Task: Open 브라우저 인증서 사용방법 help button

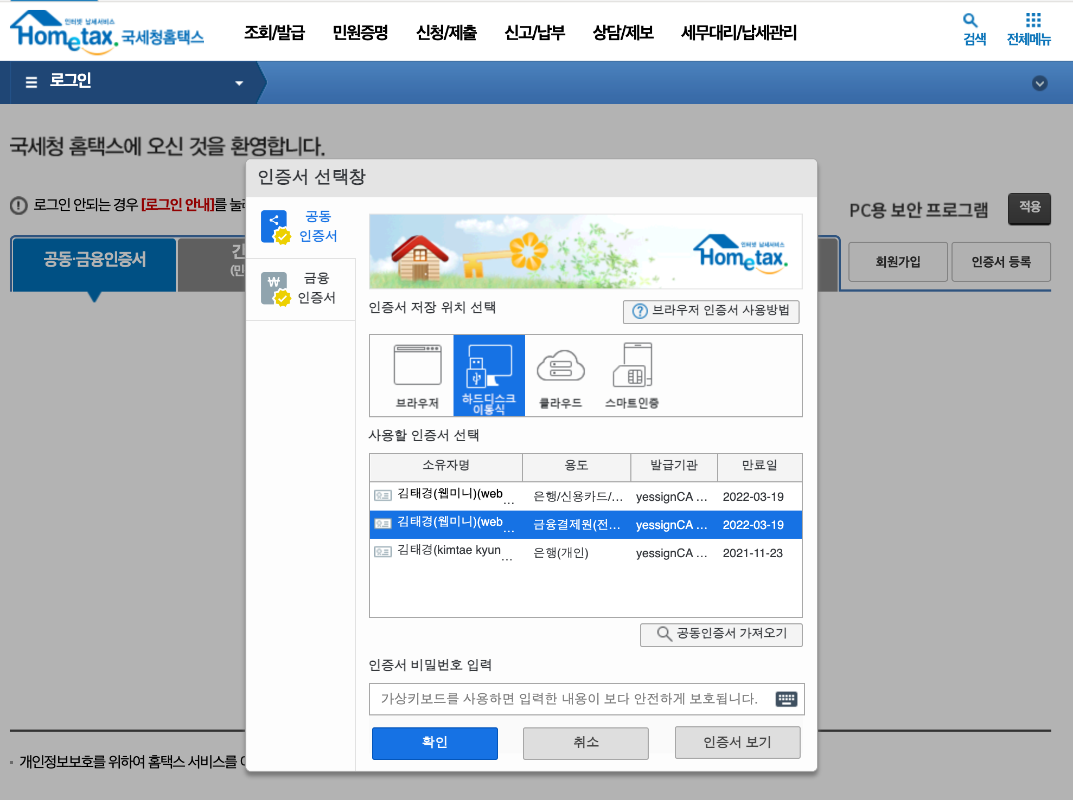Action: click(x=711, y=311)
